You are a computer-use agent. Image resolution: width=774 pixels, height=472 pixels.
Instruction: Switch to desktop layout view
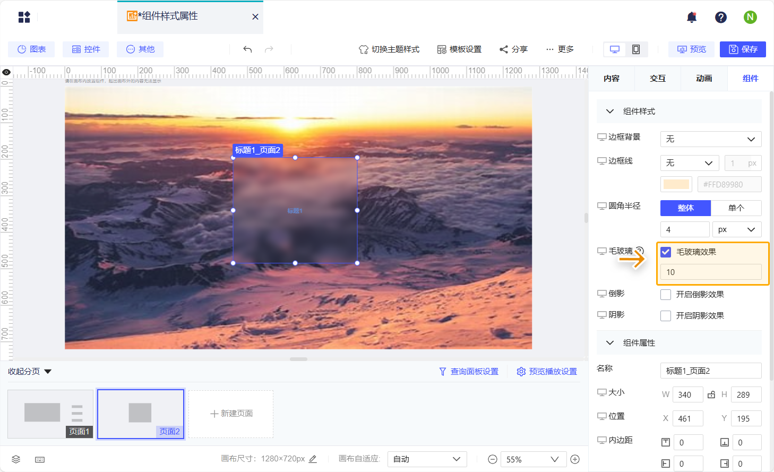(615, 49)
